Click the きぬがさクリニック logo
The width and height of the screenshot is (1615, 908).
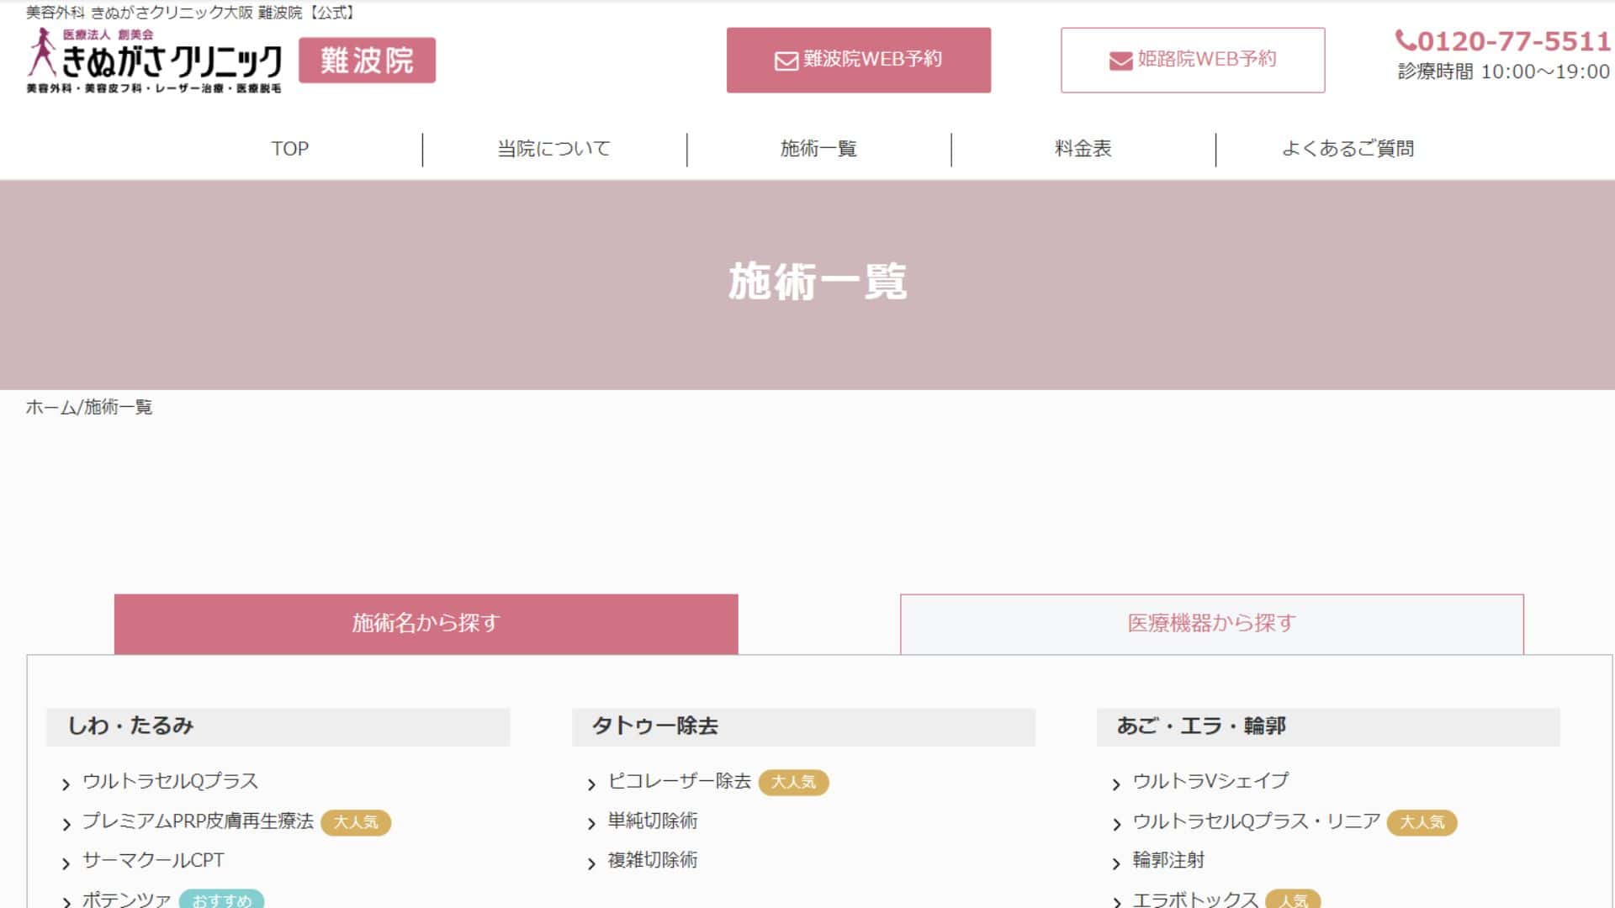(155, 61)
